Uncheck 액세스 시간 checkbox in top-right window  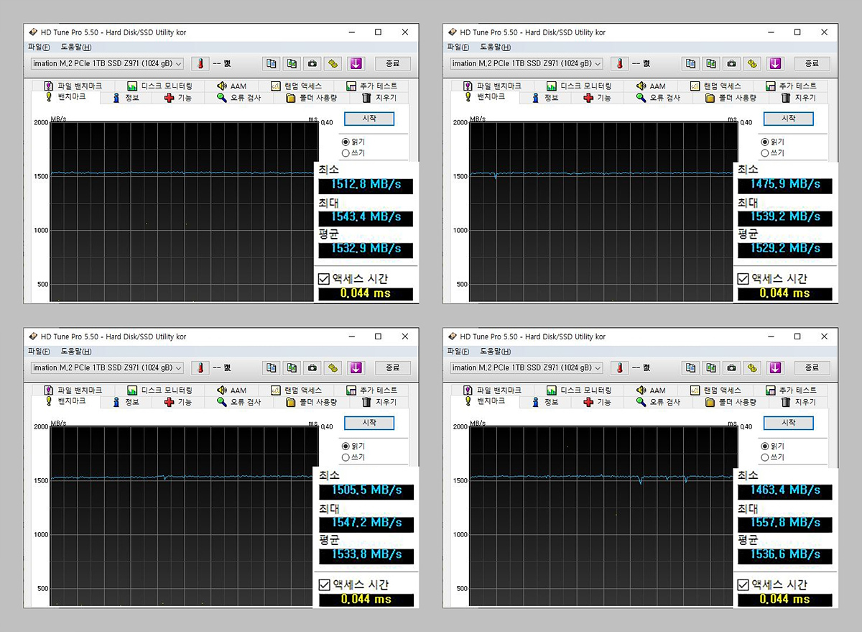pos(743,279)
